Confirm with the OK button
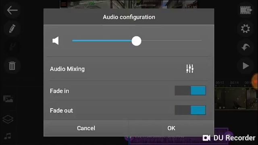Image resolution: width=258 pixels, height=145 pixels. click(x=171, y=128)
